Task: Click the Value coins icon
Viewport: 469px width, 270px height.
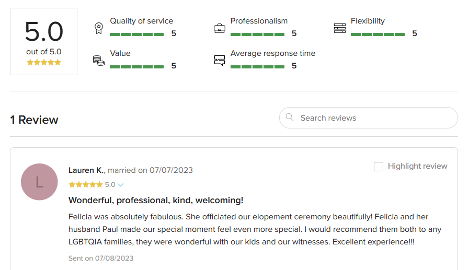Action: tap(99, 61)
